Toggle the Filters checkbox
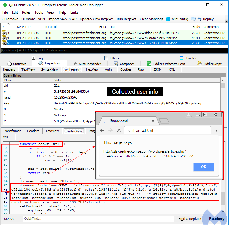The height and width of the screenshot is (225, 229). tap(106, 58)
